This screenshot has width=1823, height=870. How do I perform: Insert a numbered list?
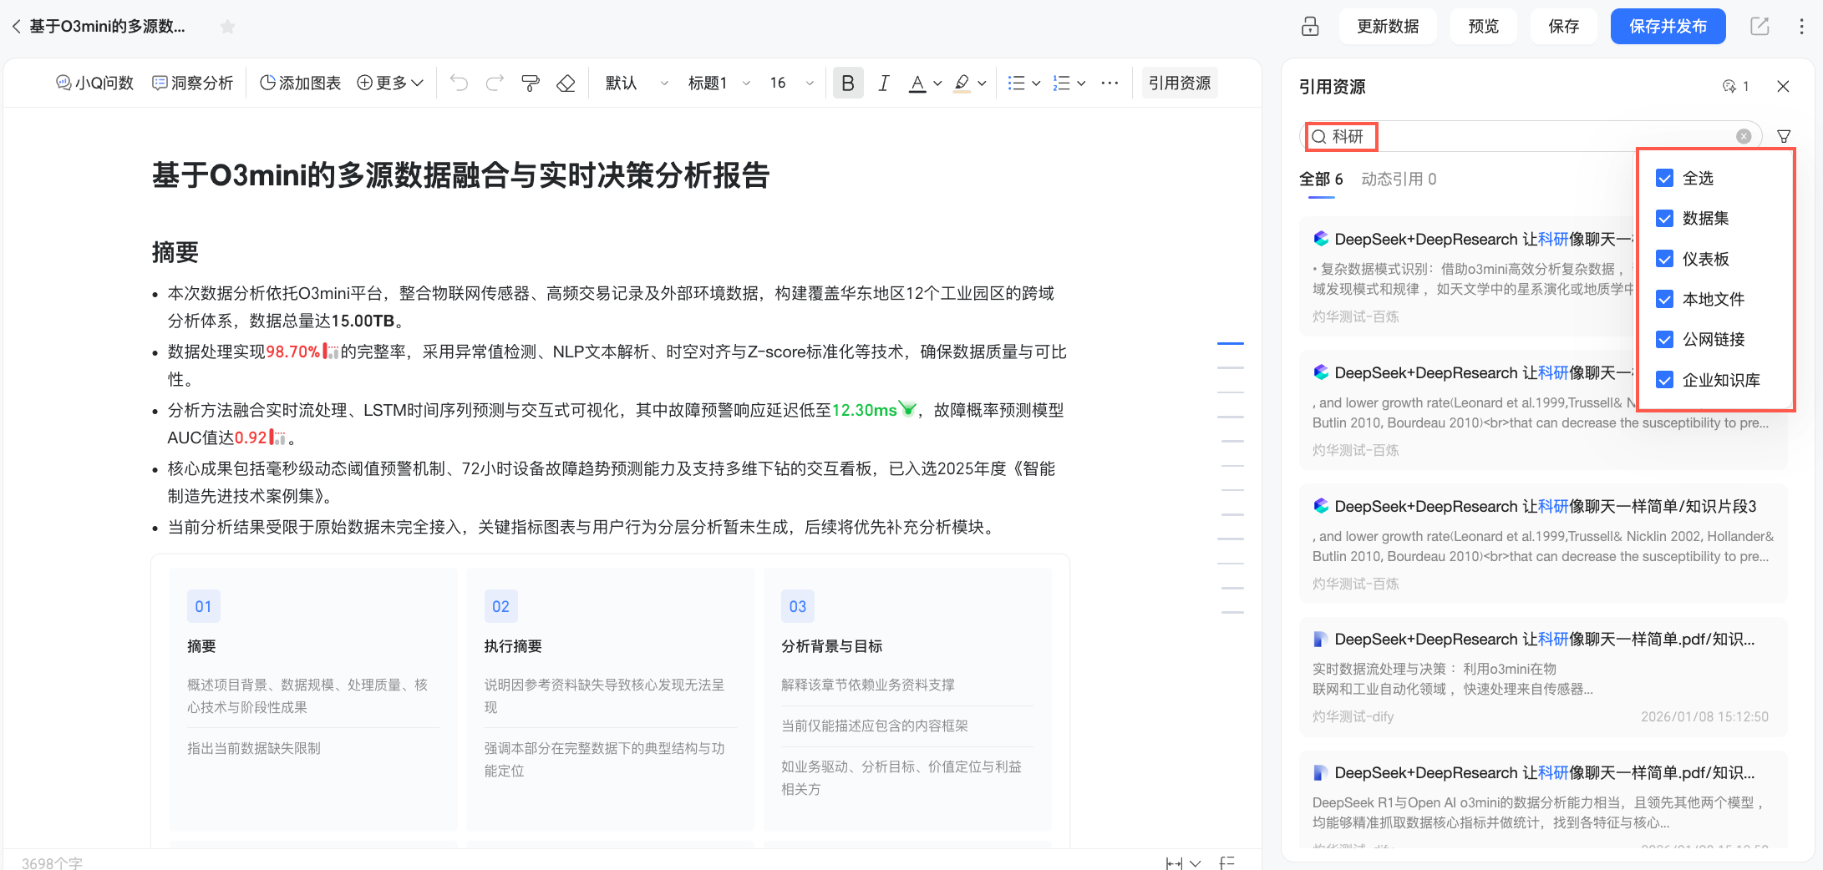(x=1061, y=83)
